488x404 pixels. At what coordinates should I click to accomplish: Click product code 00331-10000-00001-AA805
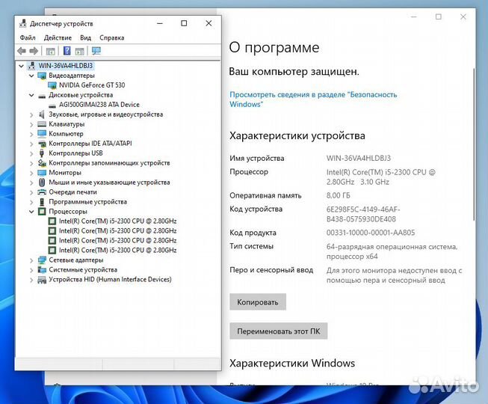tap(371, 233)
